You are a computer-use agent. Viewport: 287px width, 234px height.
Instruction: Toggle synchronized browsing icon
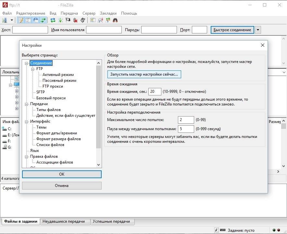(x=108, y=20)
